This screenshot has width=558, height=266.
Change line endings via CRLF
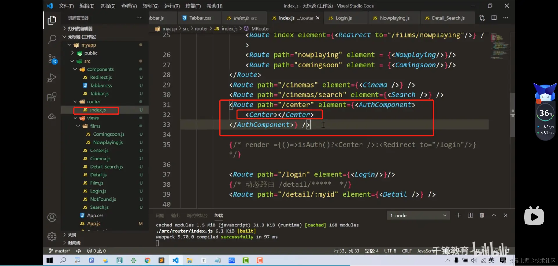pos(407,251)
